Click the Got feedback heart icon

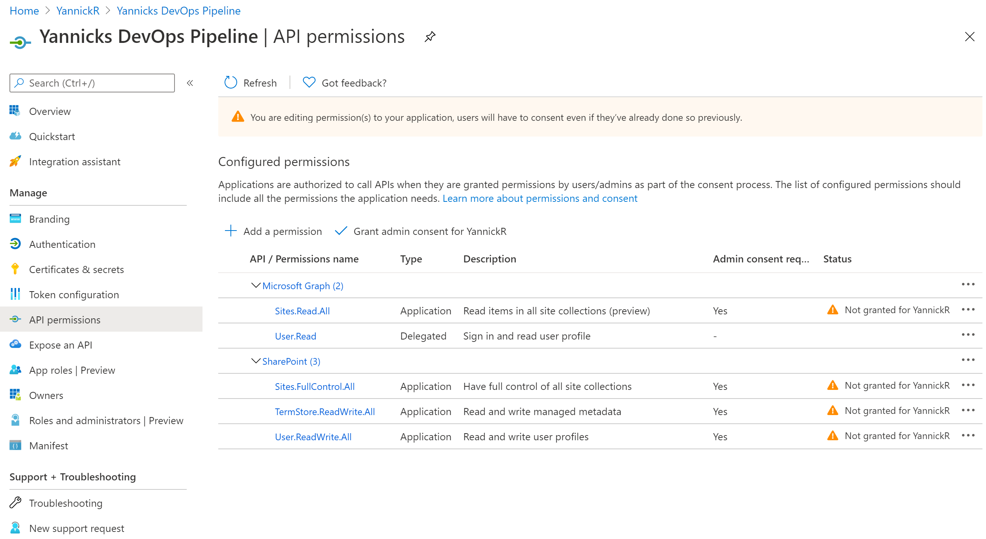(309, 83)
